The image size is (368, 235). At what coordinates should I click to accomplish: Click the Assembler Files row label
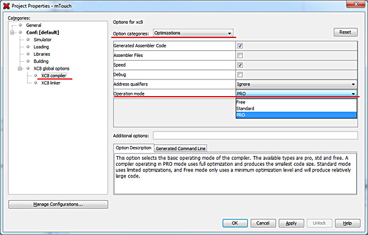click(x=128, y=56)
